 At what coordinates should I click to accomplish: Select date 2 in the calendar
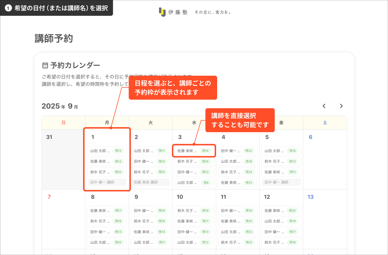[136, 137]
